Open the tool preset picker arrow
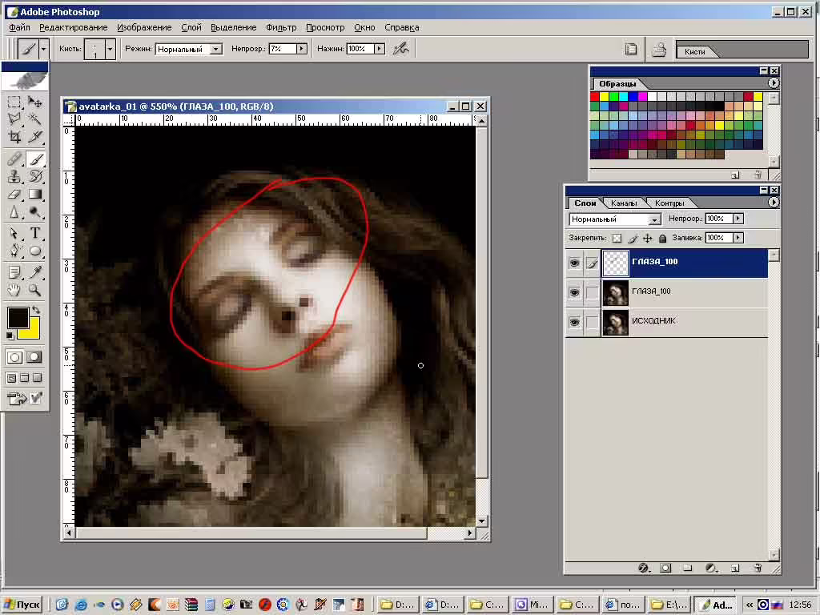Viewport: 820px width, 615px height. (x=43, y=49)
